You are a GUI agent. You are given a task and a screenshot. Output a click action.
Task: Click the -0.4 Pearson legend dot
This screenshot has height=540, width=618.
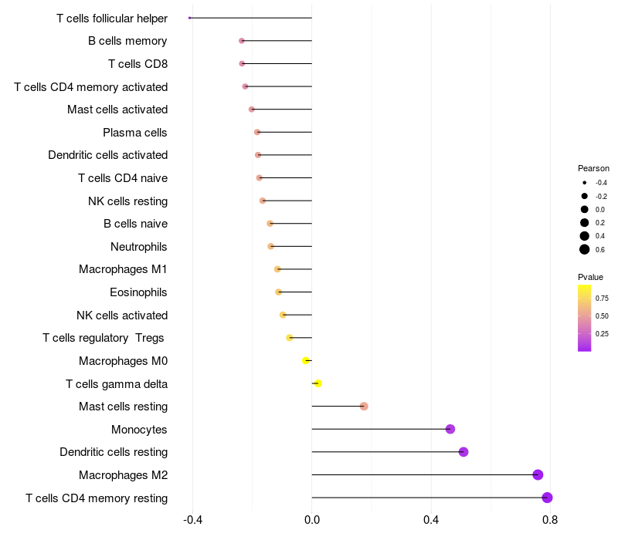click(585, 183)
